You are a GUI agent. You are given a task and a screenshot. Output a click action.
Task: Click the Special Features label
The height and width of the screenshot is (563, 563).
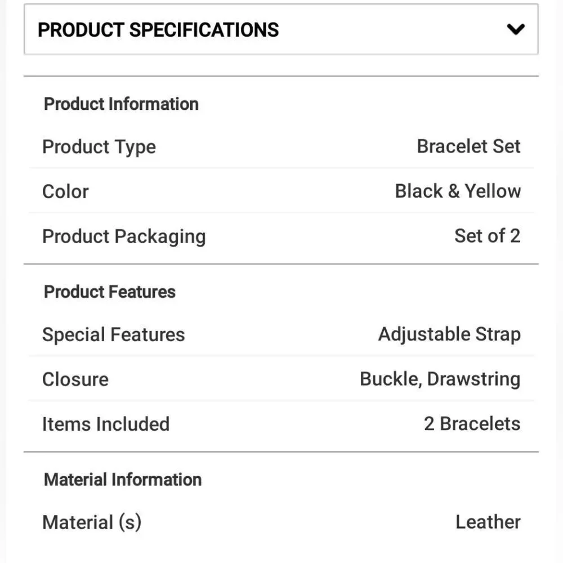tap(113, 335)
